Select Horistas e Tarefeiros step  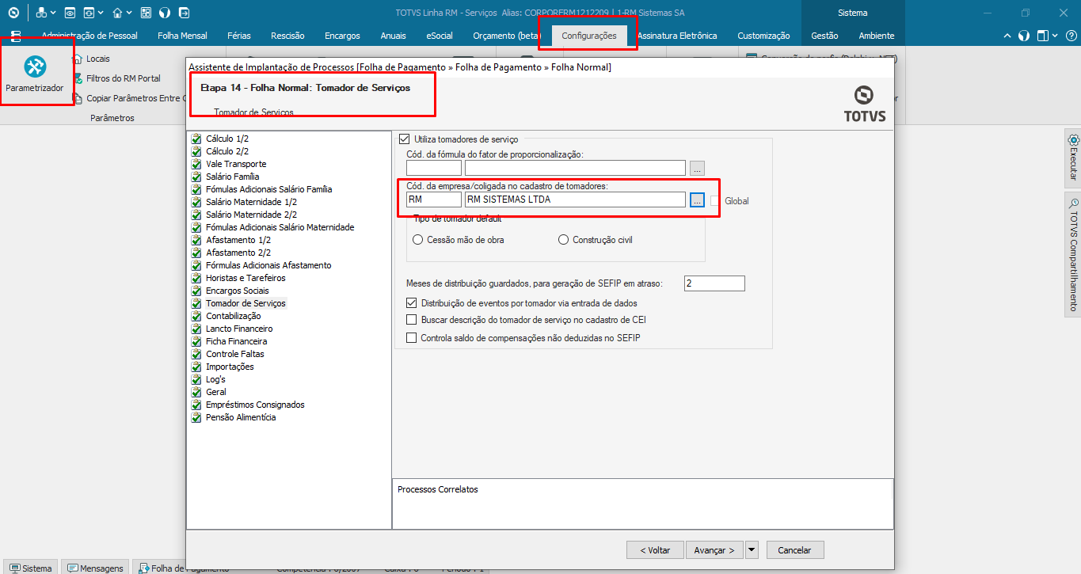(x=246, y=278)
